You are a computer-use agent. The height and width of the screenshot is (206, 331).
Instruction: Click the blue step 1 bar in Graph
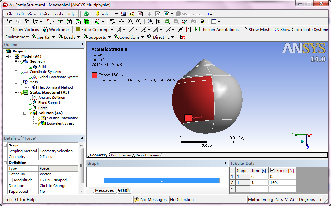coord(162,180)
